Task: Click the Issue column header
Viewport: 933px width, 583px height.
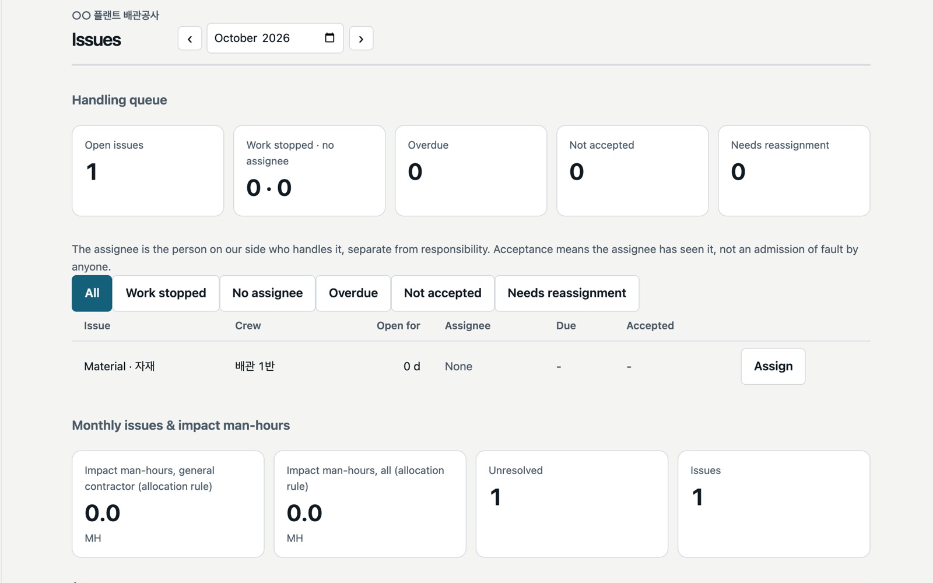Action: tap(97, 326)
